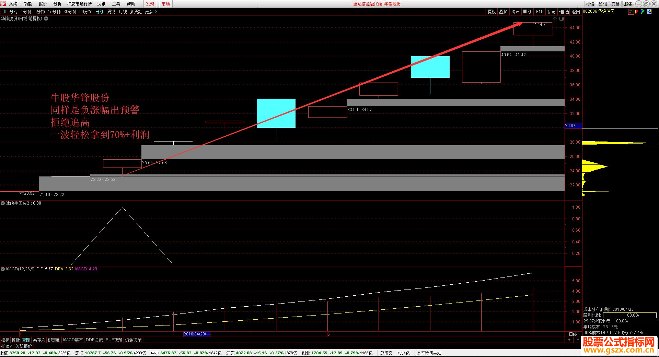Open the 行情 button at top right

pos(590,4)
